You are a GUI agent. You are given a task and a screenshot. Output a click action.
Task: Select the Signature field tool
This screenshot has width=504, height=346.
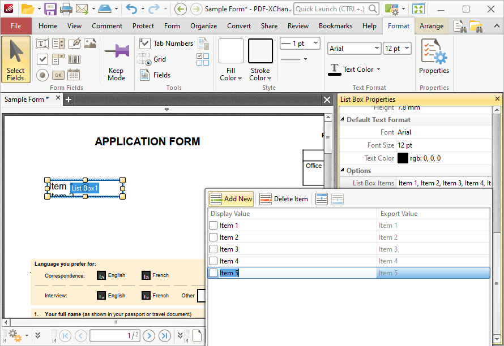coord(74,44)
